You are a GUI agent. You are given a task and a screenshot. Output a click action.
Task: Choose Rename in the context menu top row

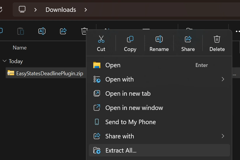tap(159, 43)
